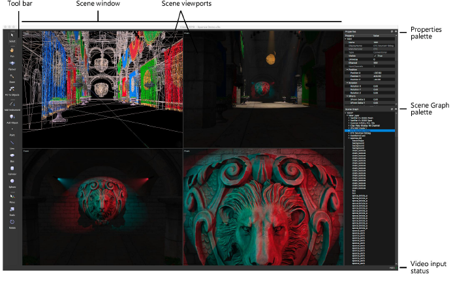This screenshot has width=453, height=283.
Task: Expand the Clay Paky Sharpy tree item
Action: tap(349, 125)
